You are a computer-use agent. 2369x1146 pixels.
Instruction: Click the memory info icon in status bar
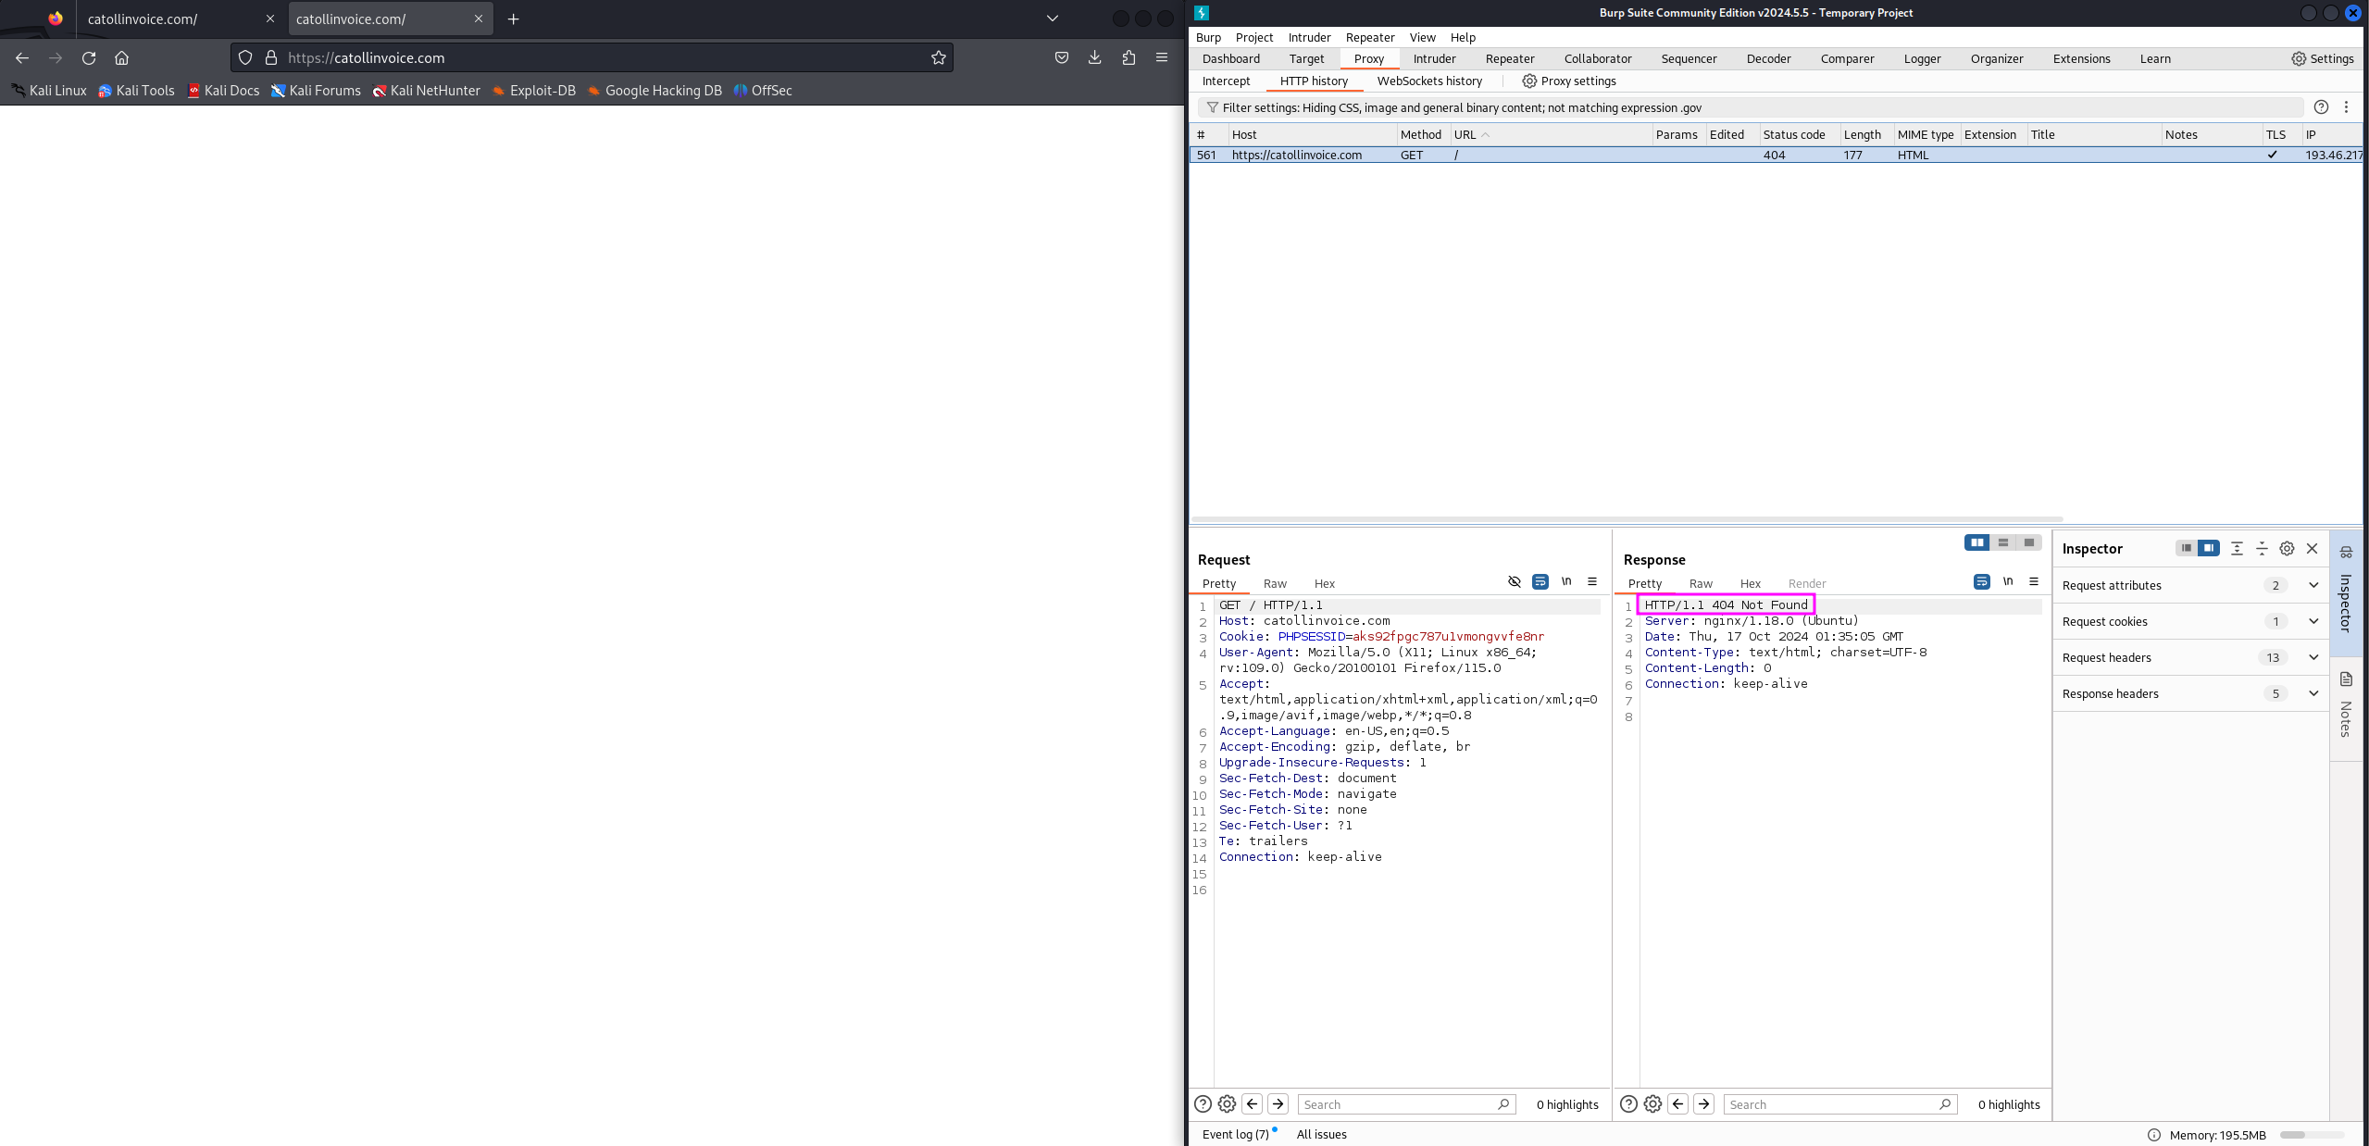[x=2153, y=1135]
